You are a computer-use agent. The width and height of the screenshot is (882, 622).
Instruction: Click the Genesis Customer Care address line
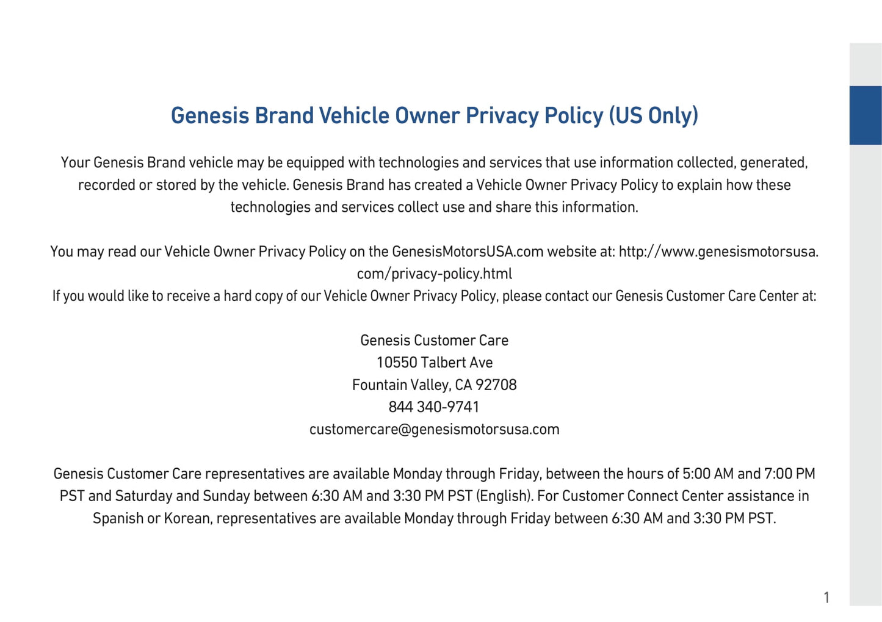[x=434, y=341]
